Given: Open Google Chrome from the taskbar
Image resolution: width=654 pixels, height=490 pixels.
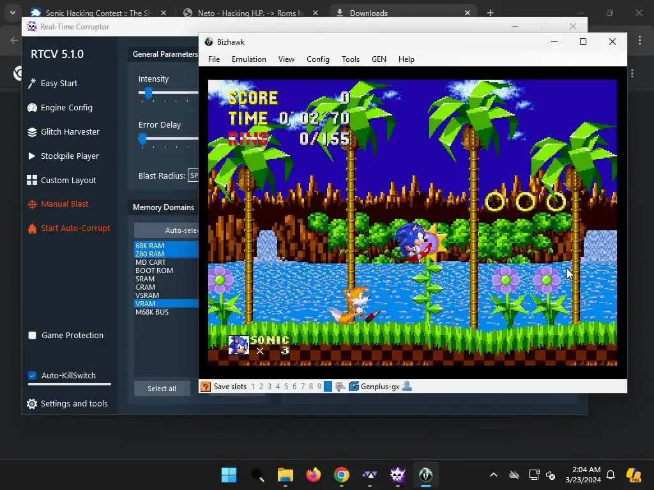Looking at the screenshot, I should point(342,475).
